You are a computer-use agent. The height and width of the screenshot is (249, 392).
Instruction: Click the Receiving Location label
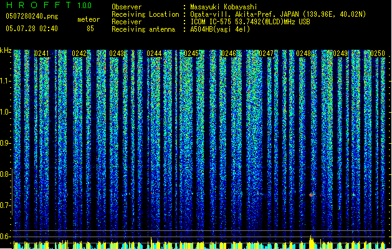click(145, 14)
